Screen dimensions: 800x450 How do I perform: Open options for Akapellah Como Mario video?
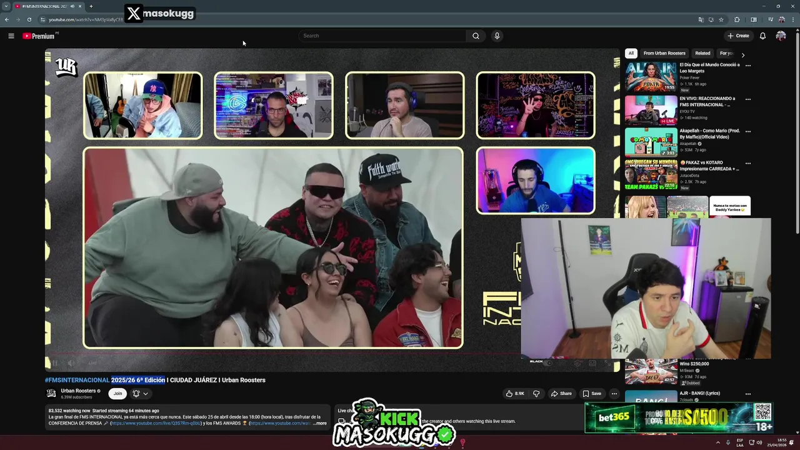point(747,131)
